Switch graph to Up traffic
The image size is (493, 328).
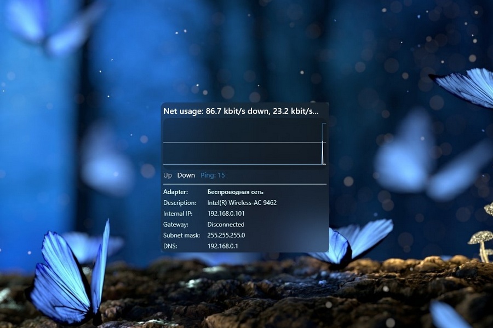[168, 175]
